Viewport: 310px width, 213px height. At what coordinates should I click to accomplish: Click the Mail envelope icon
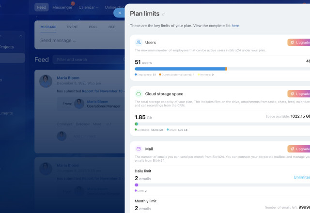[x=139, y=149]
